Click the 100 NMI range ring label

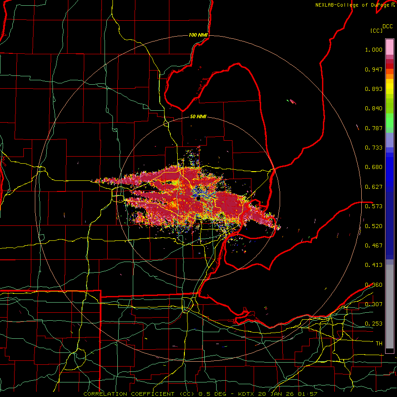tap(198, 35)
